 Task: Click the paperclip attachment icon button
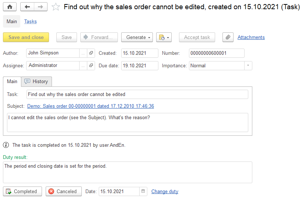coord(228,37)
